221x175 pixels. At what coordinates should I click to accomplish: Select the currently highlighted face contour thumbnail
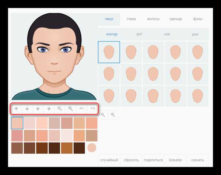109,52
